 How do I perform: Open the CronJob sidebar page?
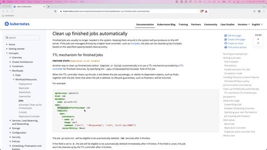23,112
